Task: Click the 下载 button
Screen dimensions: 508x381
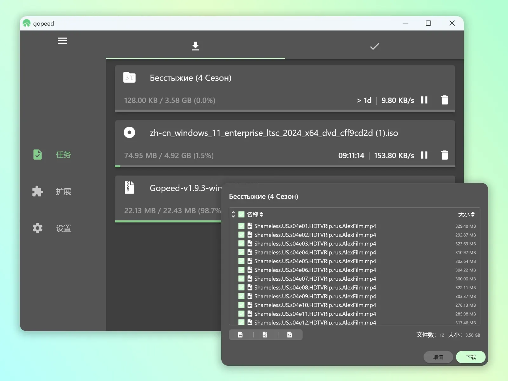Action: tap(471, 357)
